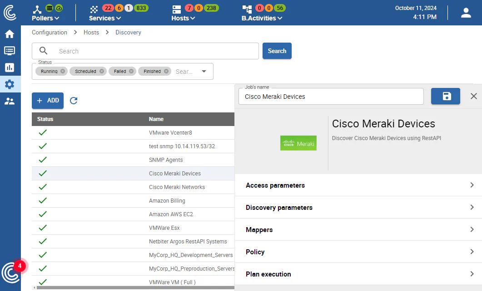The height and width of the screenshot is (291, 482).
Task: Go to Configuration breadcrumb
Action: point(50,33)
